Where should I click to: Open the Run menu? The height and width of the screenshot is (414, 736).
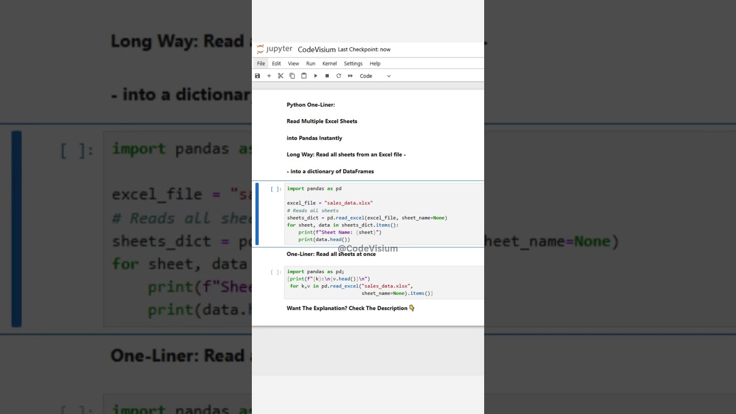pos(310,64)
